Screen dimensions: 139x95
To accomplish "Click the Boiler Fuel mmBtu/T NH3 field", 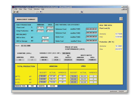I will click(x=92, y=37).
